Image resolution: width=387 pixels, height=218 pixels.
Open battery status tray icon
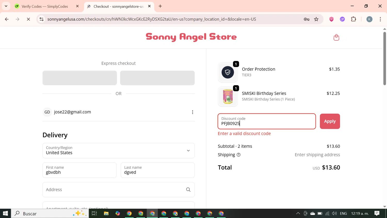point(320,213)
